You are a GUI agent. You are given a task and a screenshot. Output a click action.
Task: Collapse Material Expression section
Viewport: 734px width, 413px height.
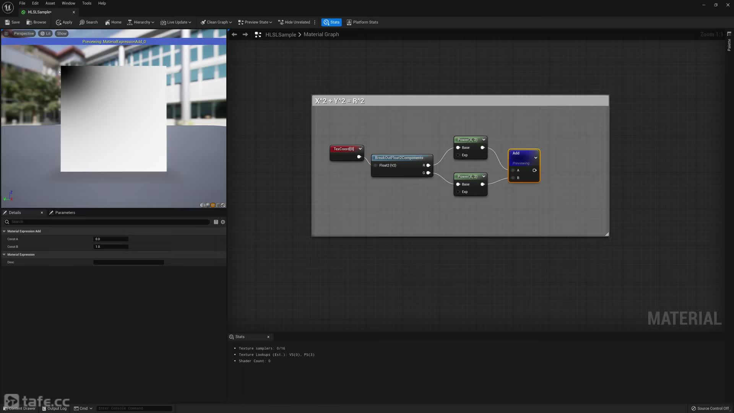(x=4, y=255)
